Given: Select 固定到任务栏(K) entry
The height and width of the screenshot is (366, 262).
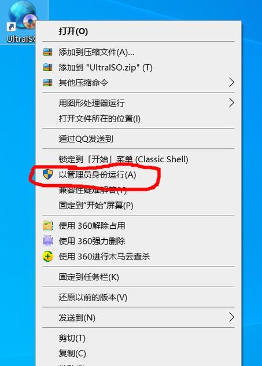Looking at the screenshot, I should (138, 277).
